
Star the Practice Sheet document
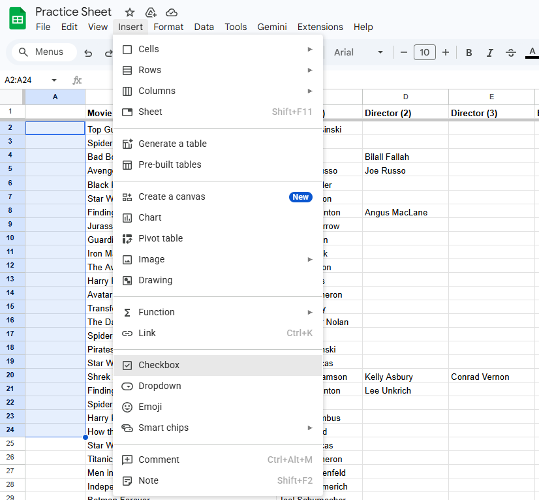click(130, 12)
